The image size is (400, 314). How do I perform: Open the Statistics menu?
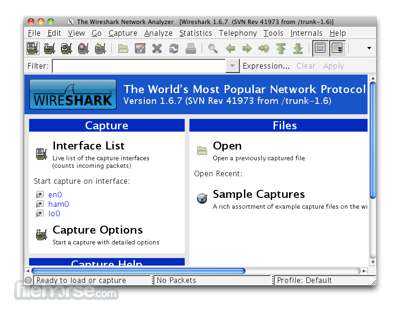(x=196, y=33)
